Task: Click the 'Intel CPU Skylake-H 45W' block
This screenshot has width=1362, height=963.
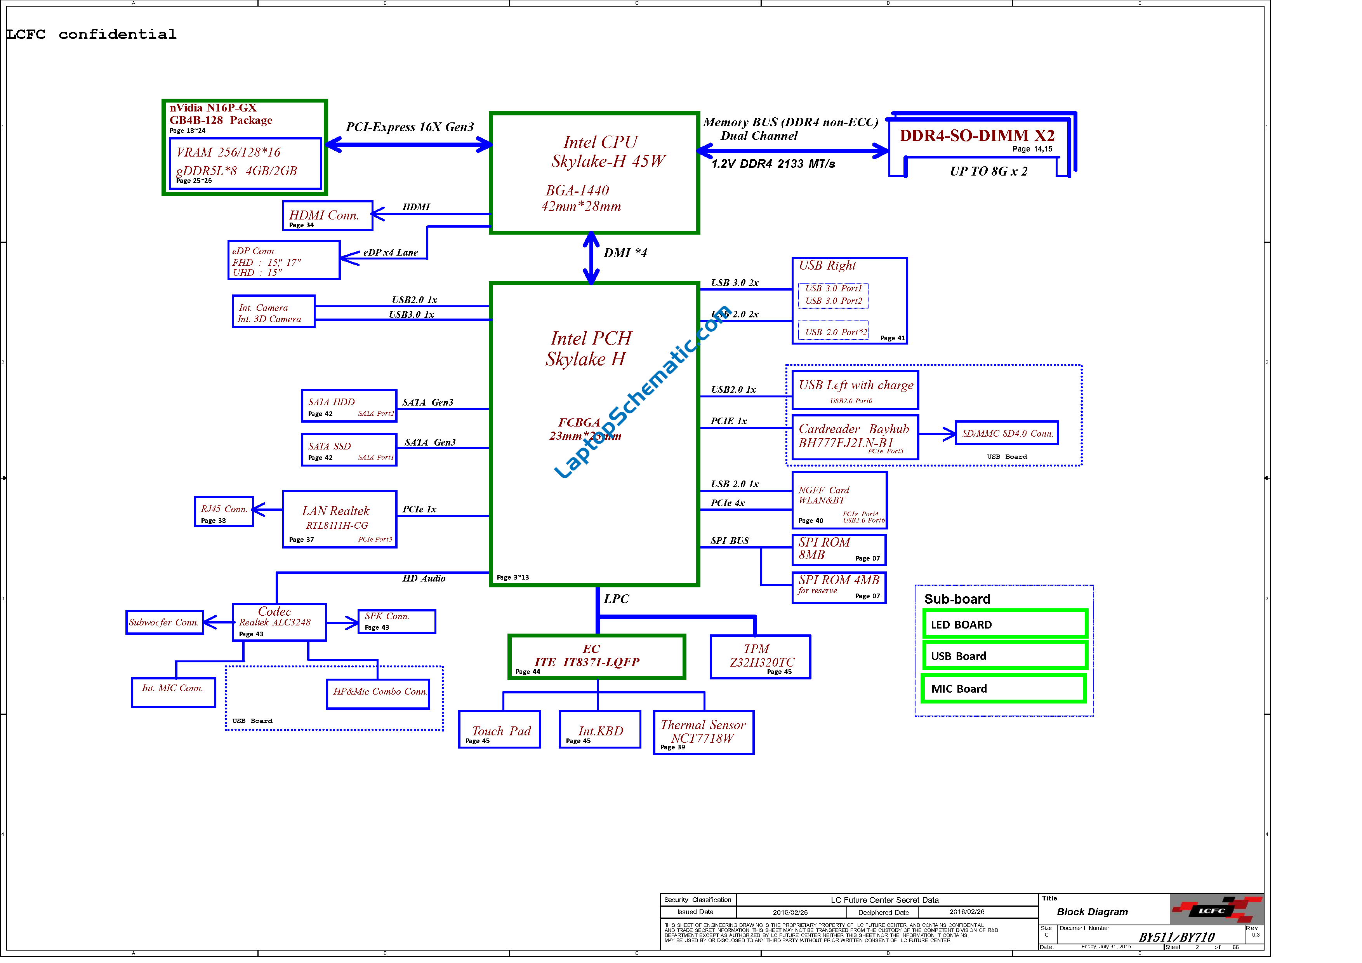Action: click(x=594, y=172)
